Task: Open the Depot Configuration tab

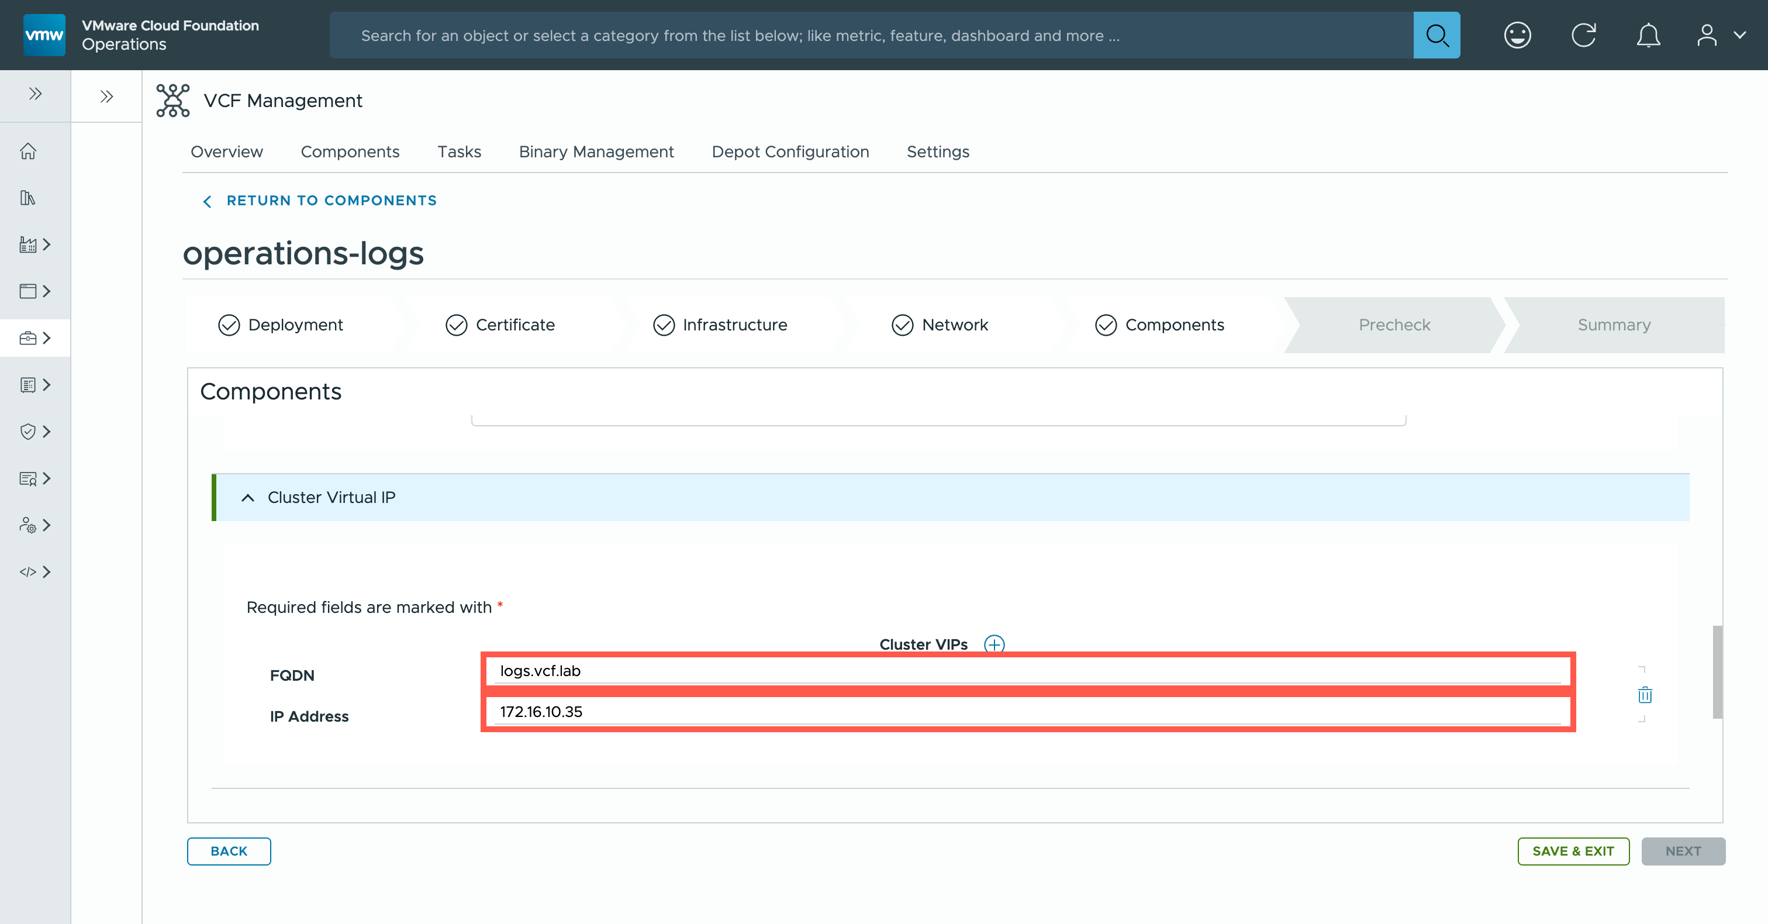Action: (790, 151)
